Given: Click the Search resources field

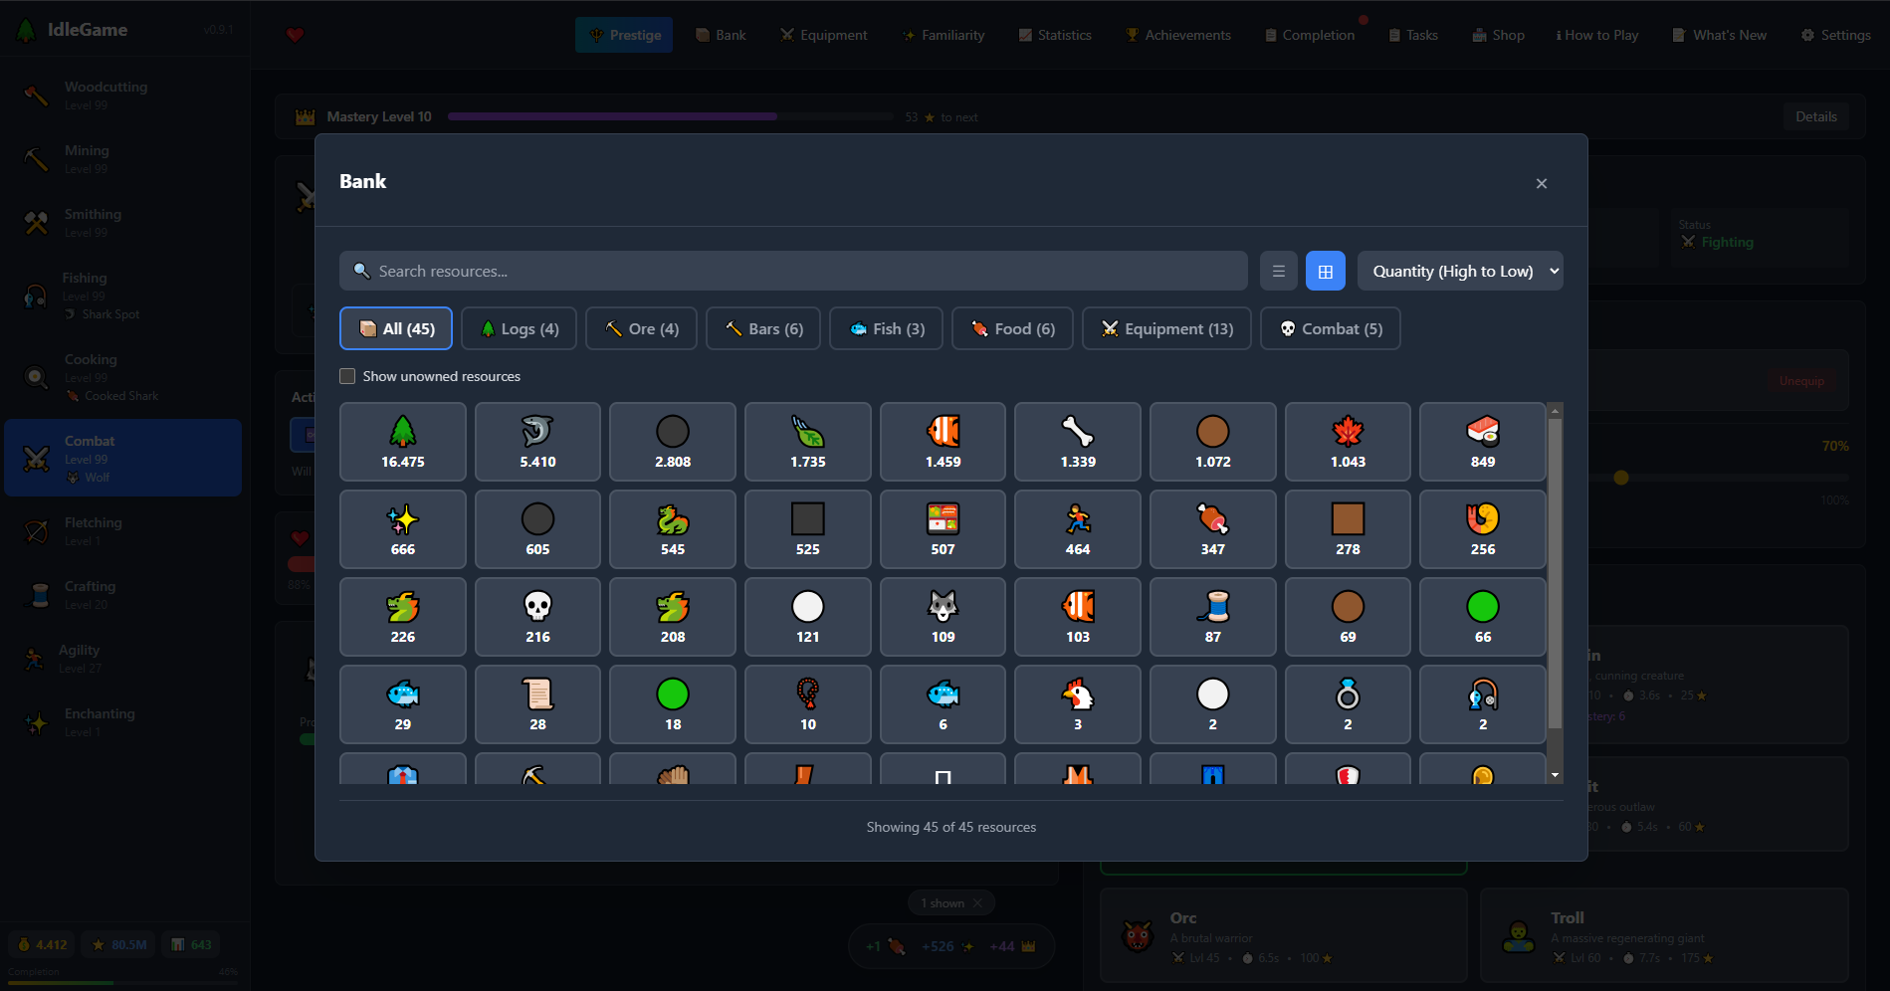Looking at the screenshot, I should [x=793, y=271].
